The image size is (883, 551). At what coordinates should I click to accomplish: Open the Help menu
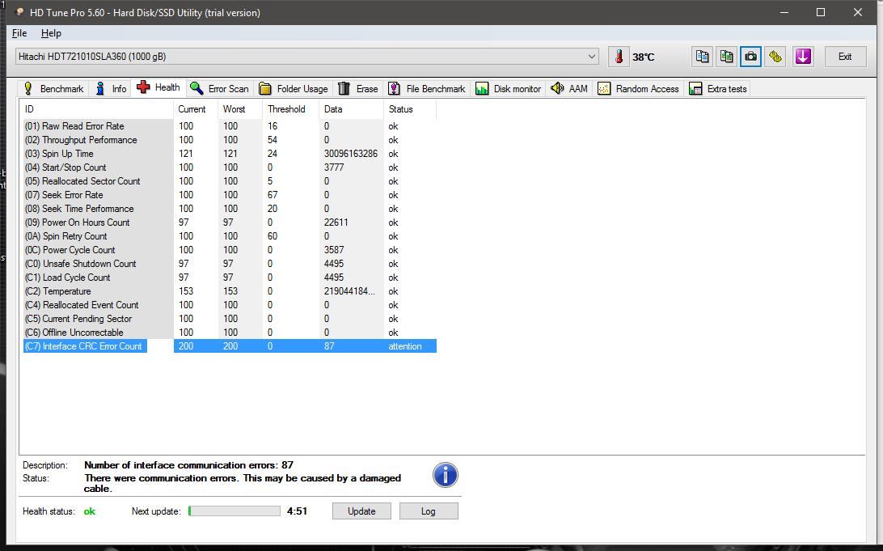tap(51, 33)
